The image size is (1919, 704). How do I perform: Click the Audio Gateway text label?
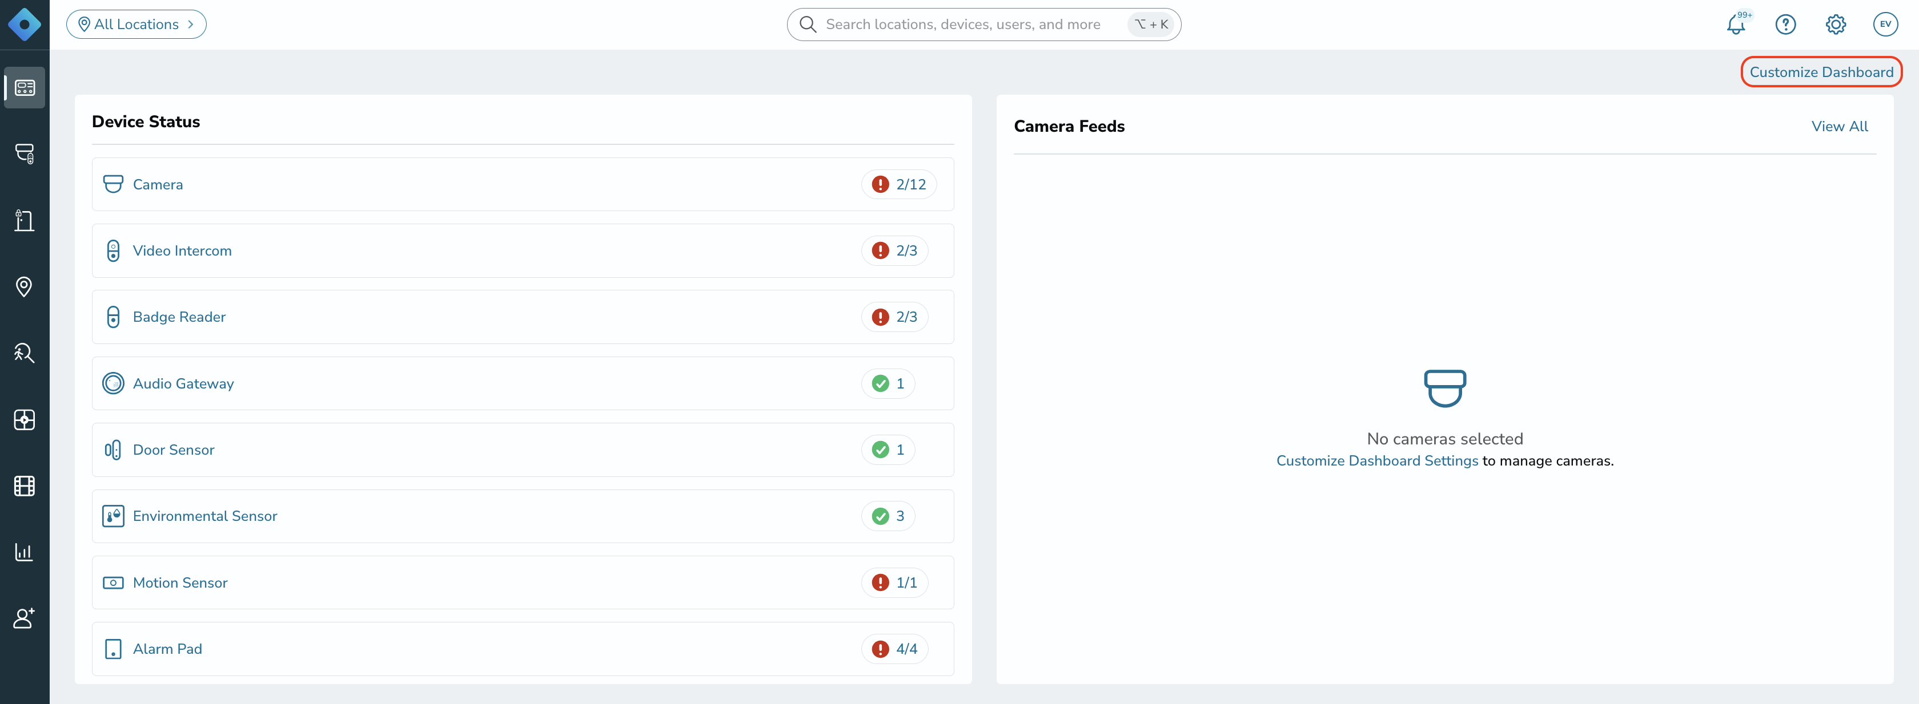pyautogui.click(x=183, y=383)
